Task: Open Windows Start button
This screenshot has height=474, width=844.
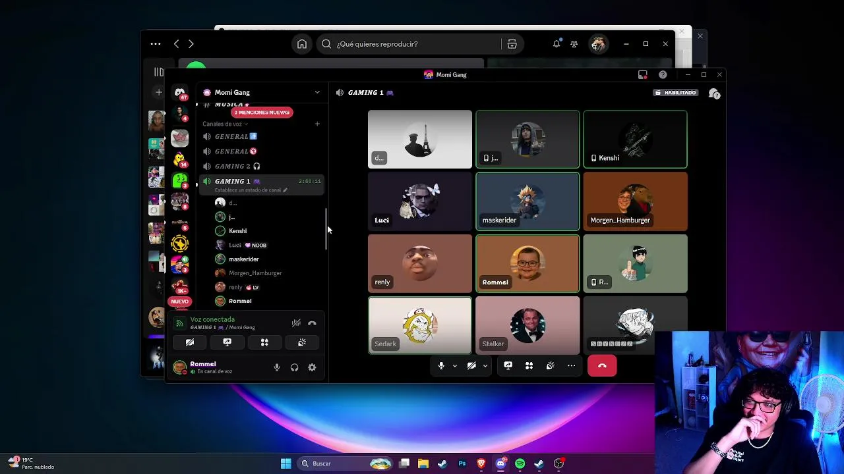Action: click(x=286, y=463)
